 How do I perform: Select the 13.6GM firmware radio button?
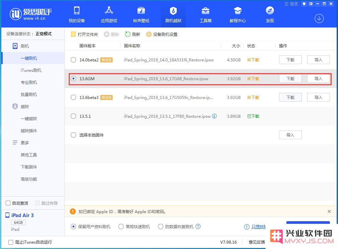pos(73,79)
